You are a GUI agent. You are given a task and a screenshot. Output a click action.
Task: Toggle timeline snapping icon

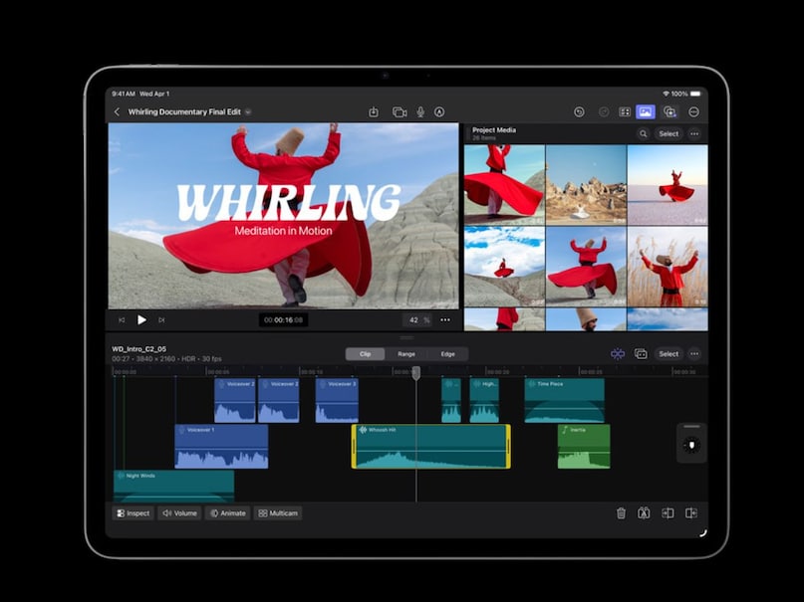pyautogui.click(x=618, y=353)
